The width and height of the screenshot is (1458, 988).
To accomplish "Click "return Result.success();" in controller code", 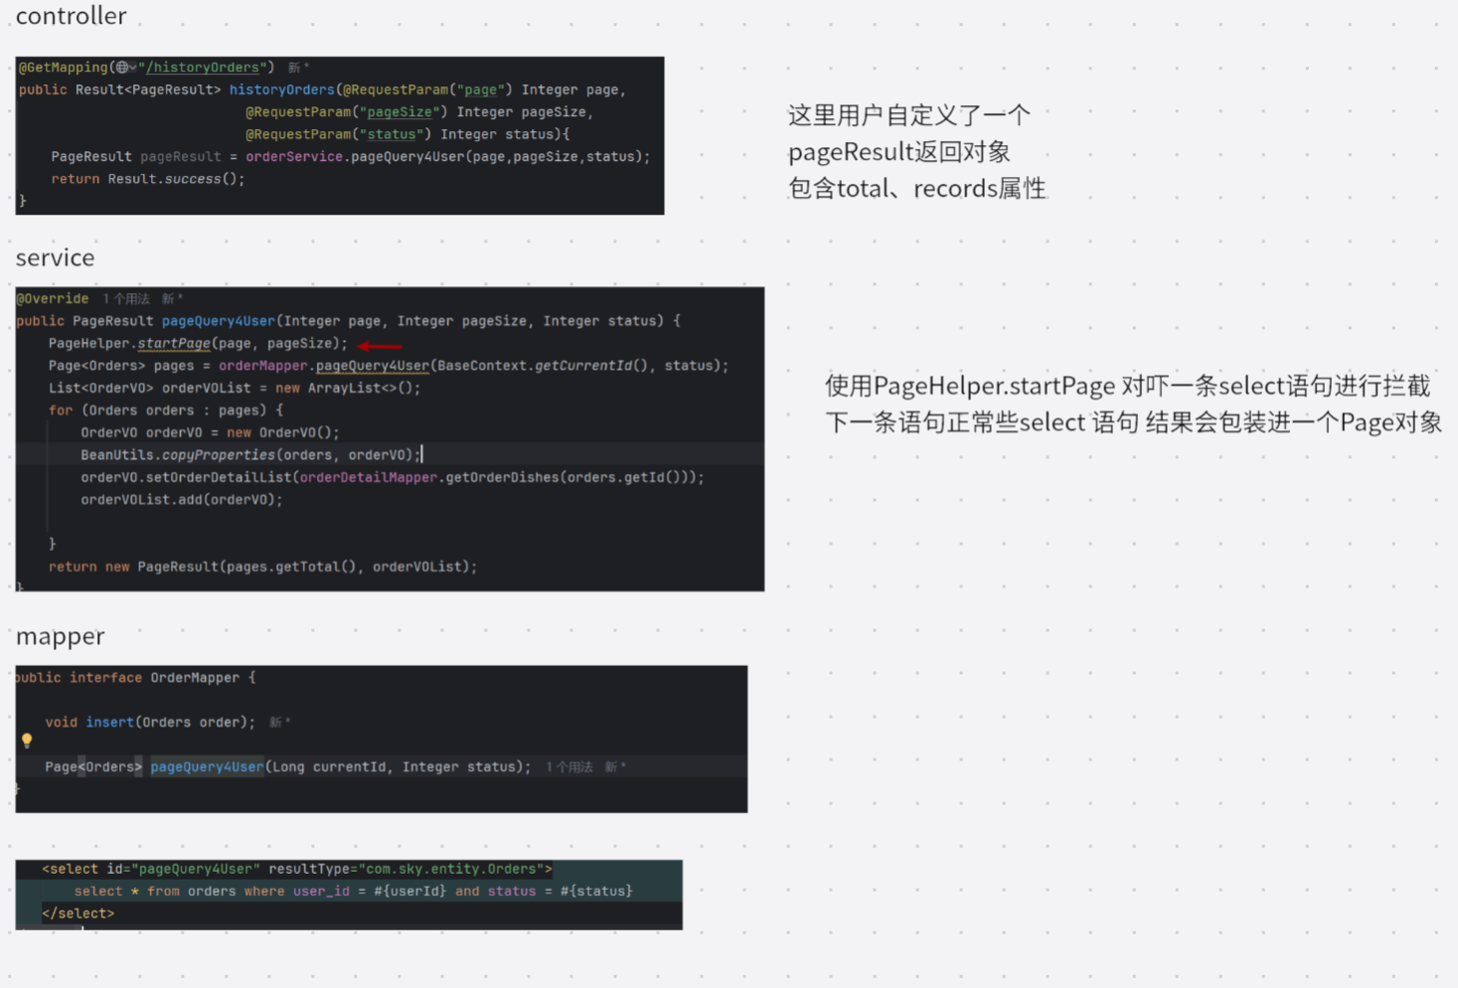I will point(148,180).
